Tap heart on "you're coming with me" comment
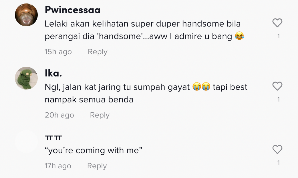This screenshot has width=298, height=178. click(277, 149)
